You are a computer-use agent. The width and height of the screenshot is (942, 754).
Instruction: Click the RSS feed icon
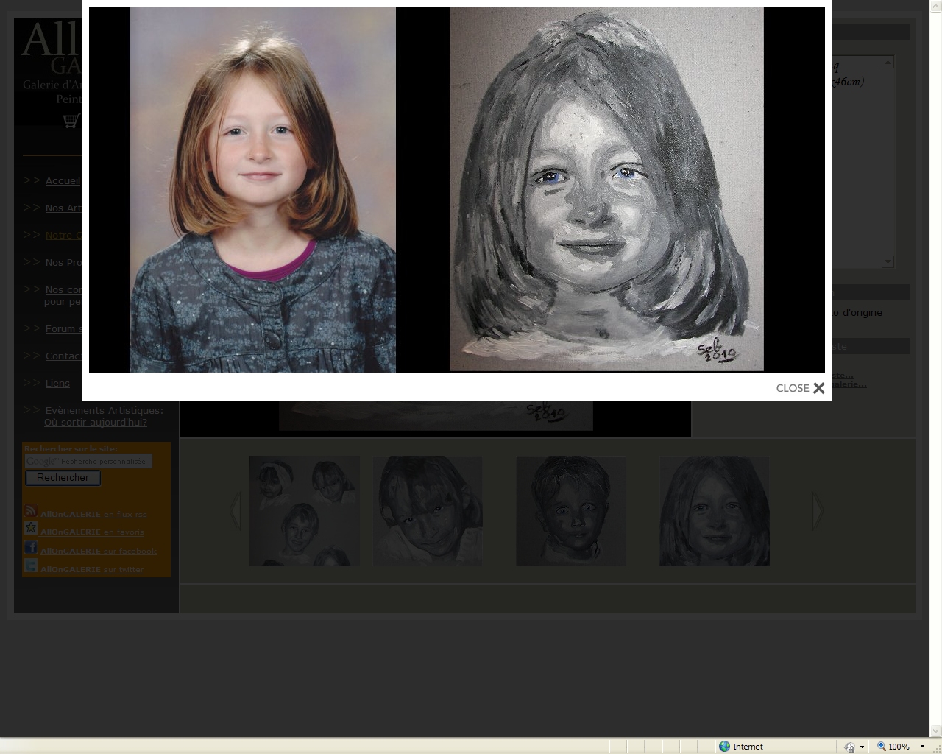(31, 511)
